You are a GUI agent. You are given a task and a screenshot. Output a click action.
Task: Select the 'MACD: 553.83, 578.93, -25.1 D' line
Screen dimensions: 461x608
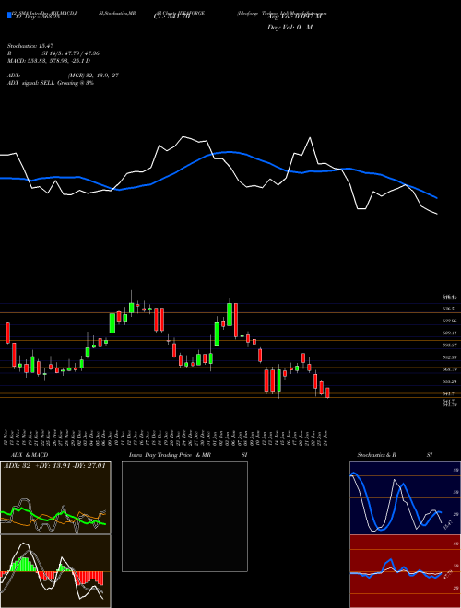(x=49, y=61)
